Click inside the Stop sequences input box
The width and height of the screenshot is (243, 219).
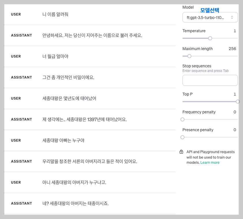click(210, 80)
